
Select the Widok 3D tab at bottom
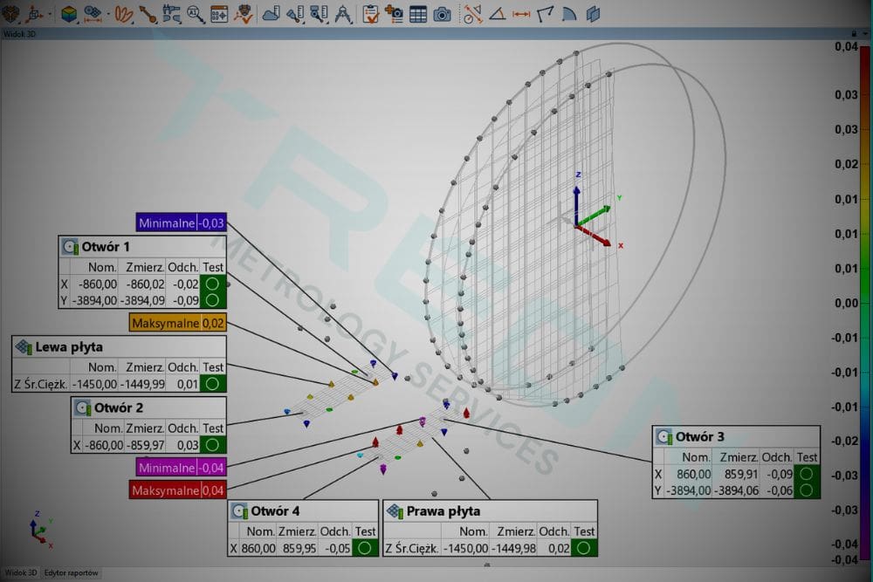[20, 573]
